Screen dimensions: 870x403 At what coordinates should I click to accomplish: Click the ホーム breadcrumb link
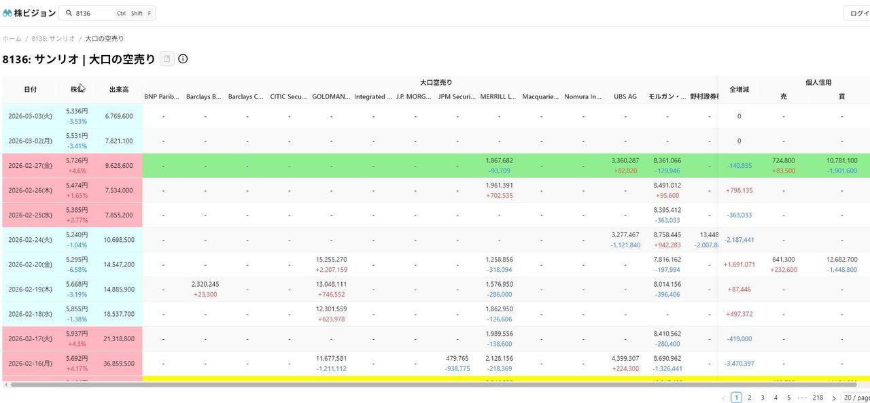[x=12, y=39]
